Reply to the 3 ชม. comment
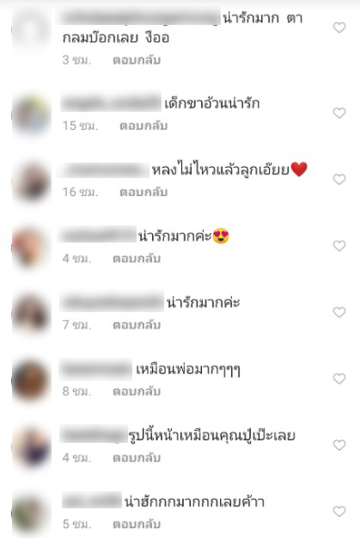Image resolution: width=360 pixels, height=553 pixels. coord(137,60)
